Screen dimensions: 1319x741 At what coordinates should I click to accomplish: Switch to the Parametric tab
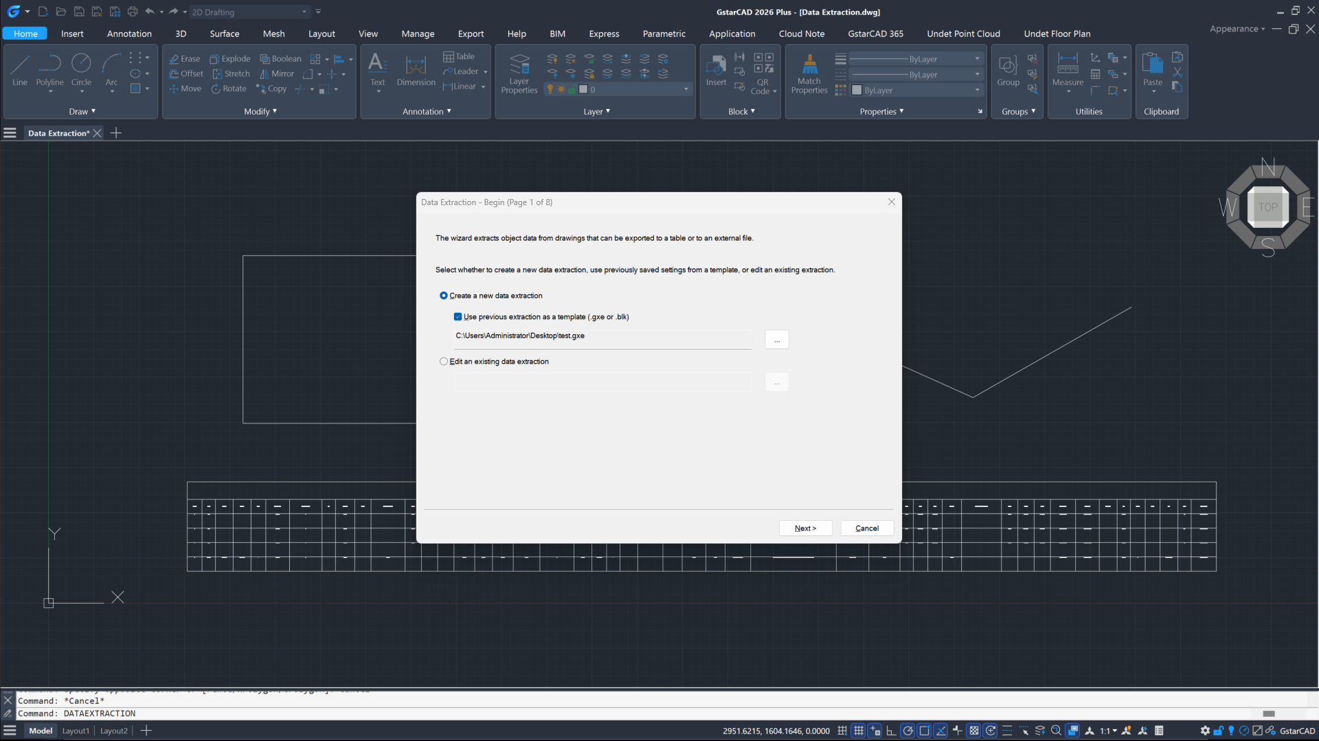point(664,34)
